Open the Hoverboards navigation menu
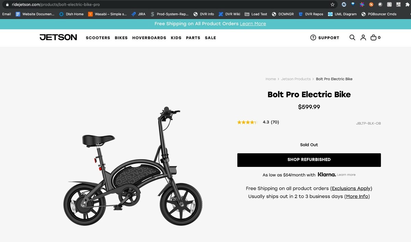 [x=149, y=38]
